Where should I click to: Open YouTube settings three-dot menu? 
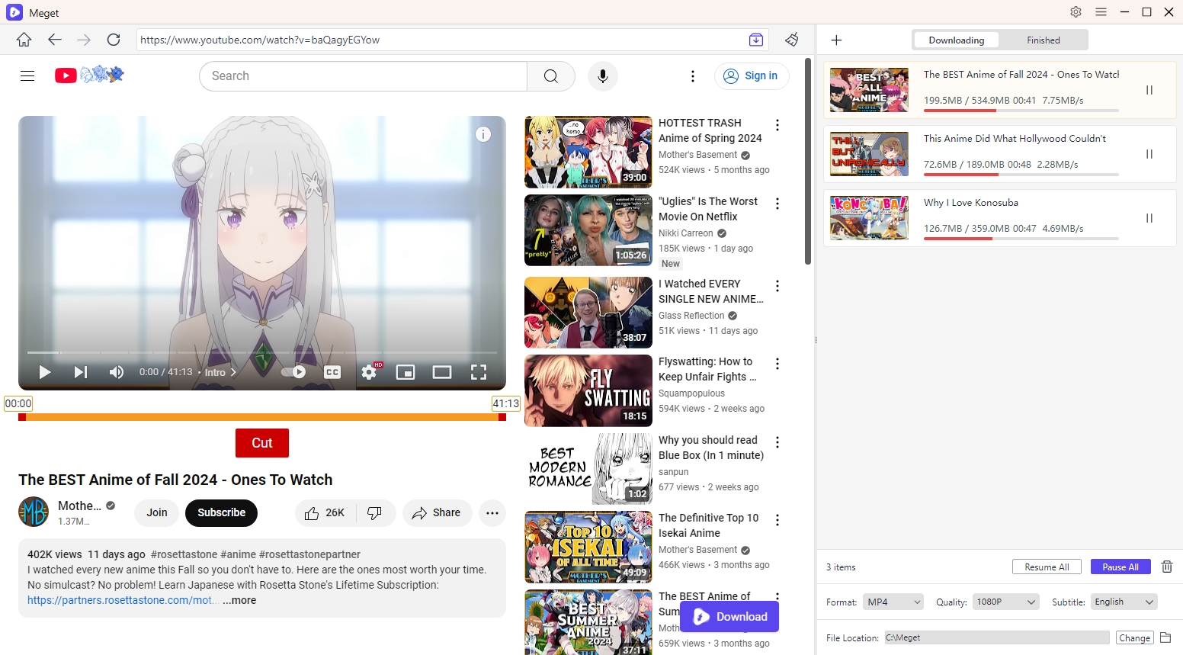point(692,76)
